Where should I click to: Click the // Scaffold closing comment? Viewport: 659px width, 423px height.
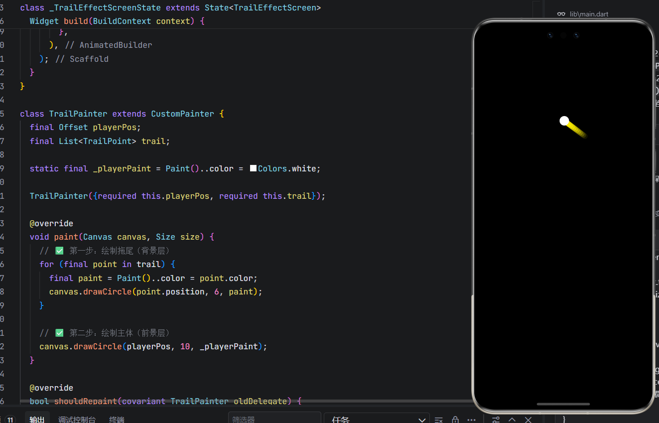(x=82, y=59)
